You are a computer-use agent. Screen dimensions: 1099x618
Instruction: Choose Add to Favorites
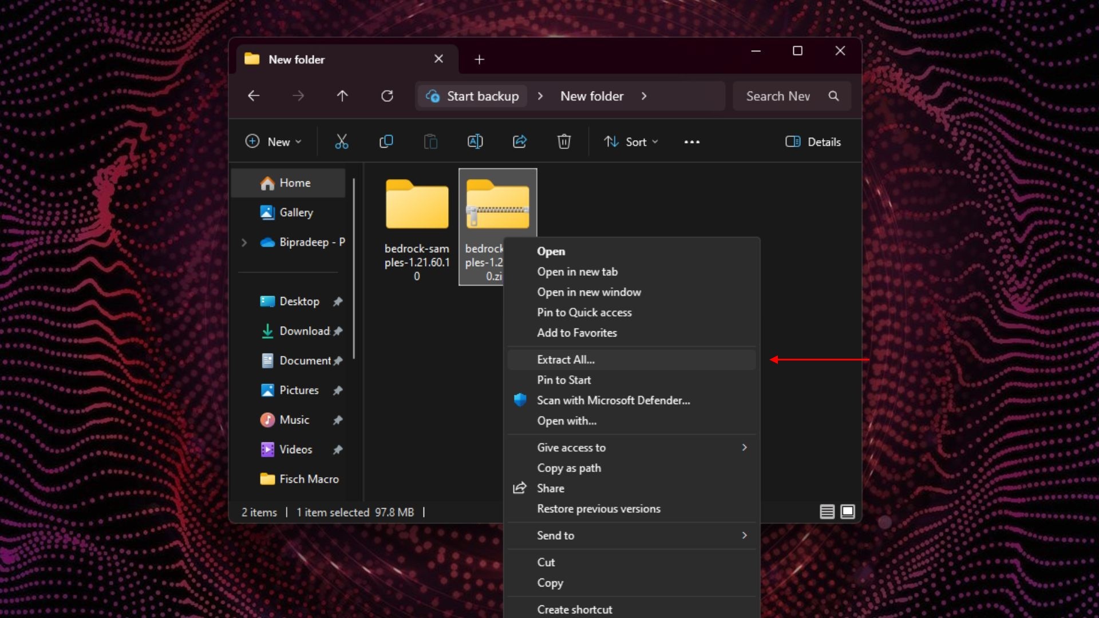point(631,332)
